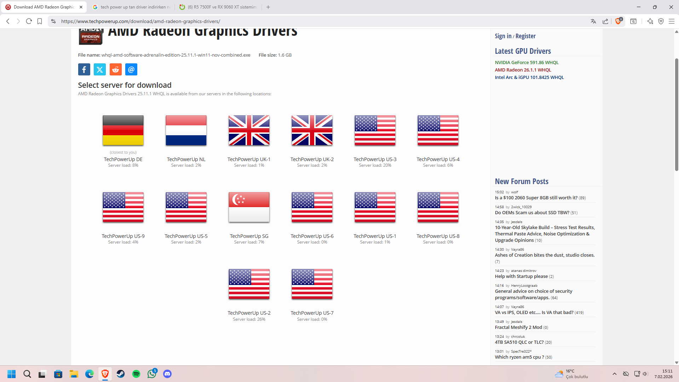
Task: Open '4TB SA510 QLC or TLC?' post
Action: (519, 342)
